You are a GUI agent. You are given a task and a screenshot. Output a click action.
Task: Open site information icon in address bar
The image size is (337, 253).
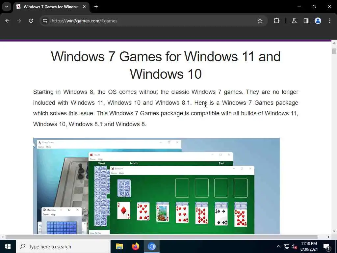click(x=45, y=21)
